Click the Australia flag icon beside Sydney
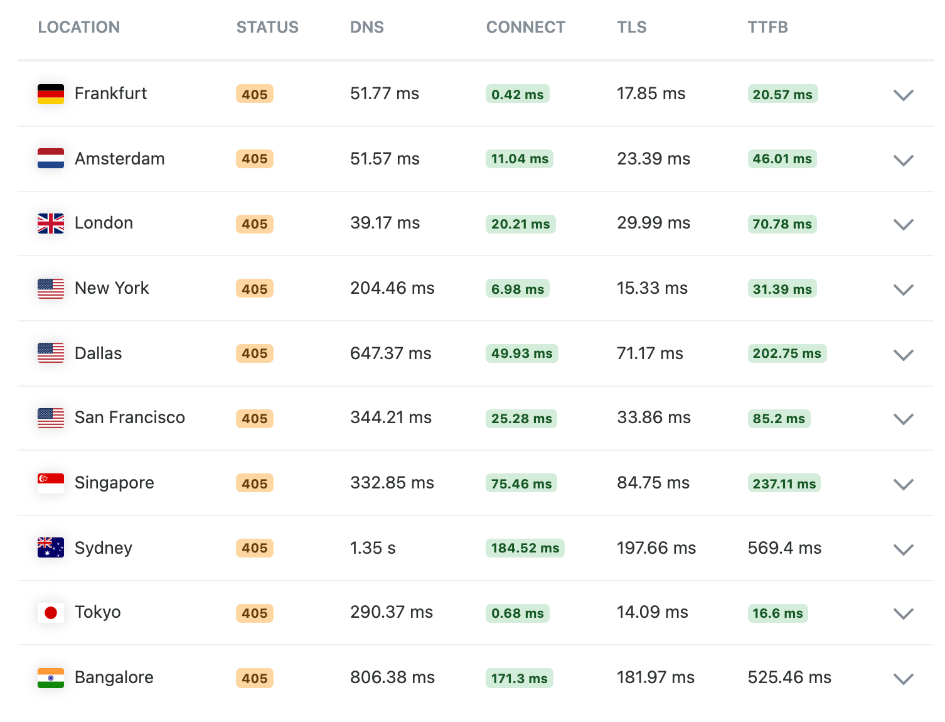Viewport: 945px width, 722px height. (50, 548)
